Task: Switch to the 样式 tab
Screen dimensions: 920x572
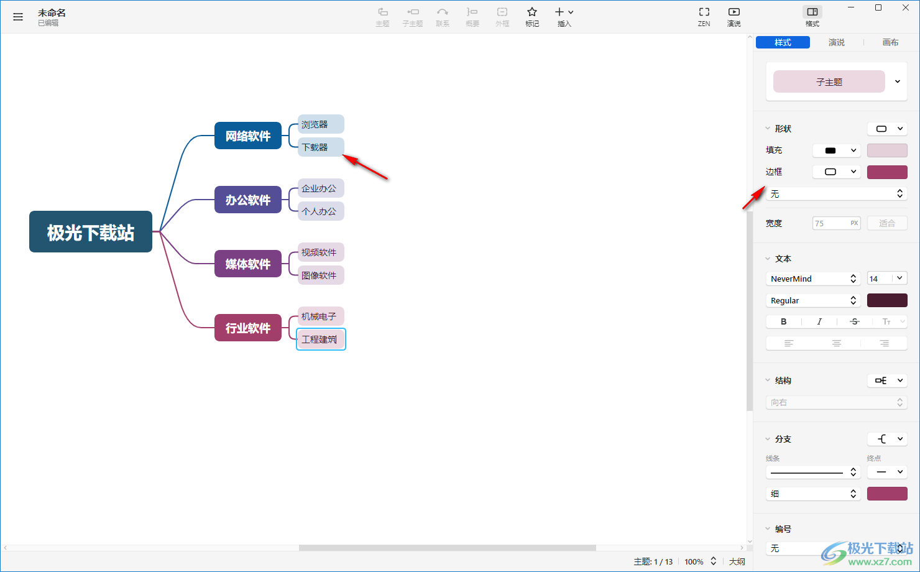Action: [x=783, y=42]
